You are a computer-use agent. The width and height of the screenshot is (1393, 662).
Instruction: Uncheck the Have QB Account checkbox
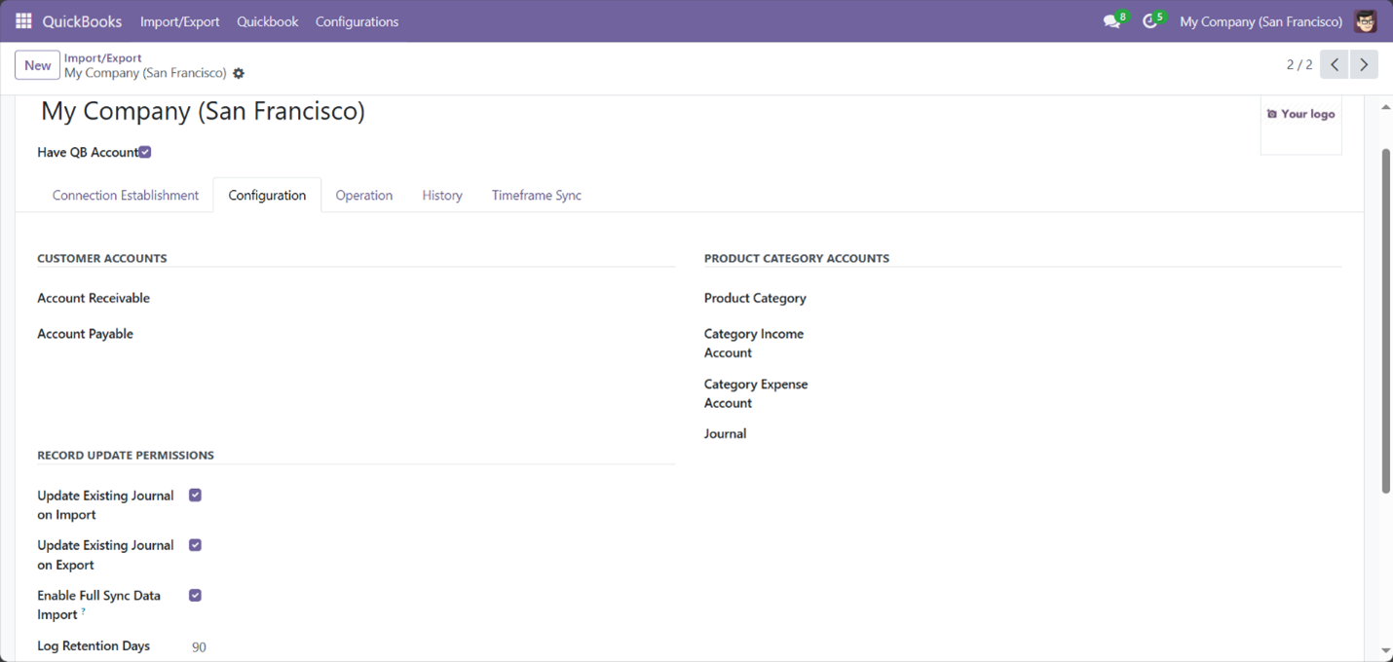click(x=144, y=152)
